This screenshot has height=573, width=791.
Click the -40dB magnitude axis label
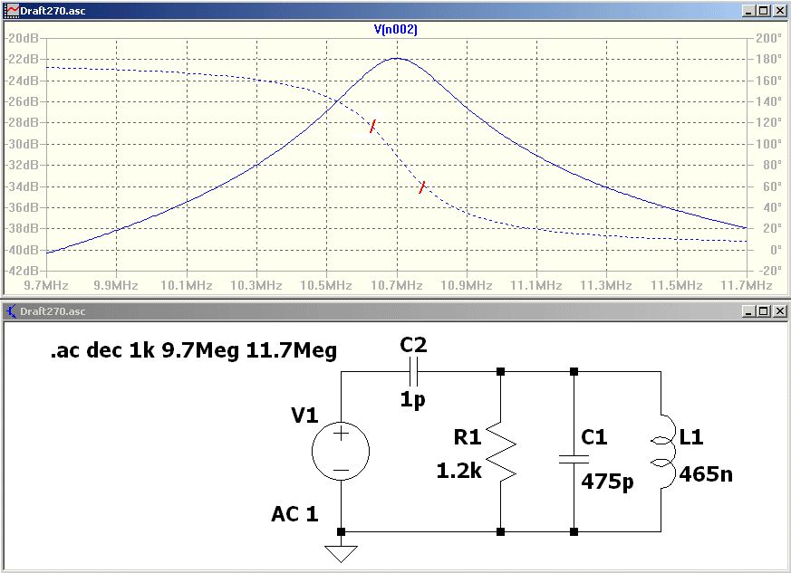pyautogui.click(x=22, y=250)
